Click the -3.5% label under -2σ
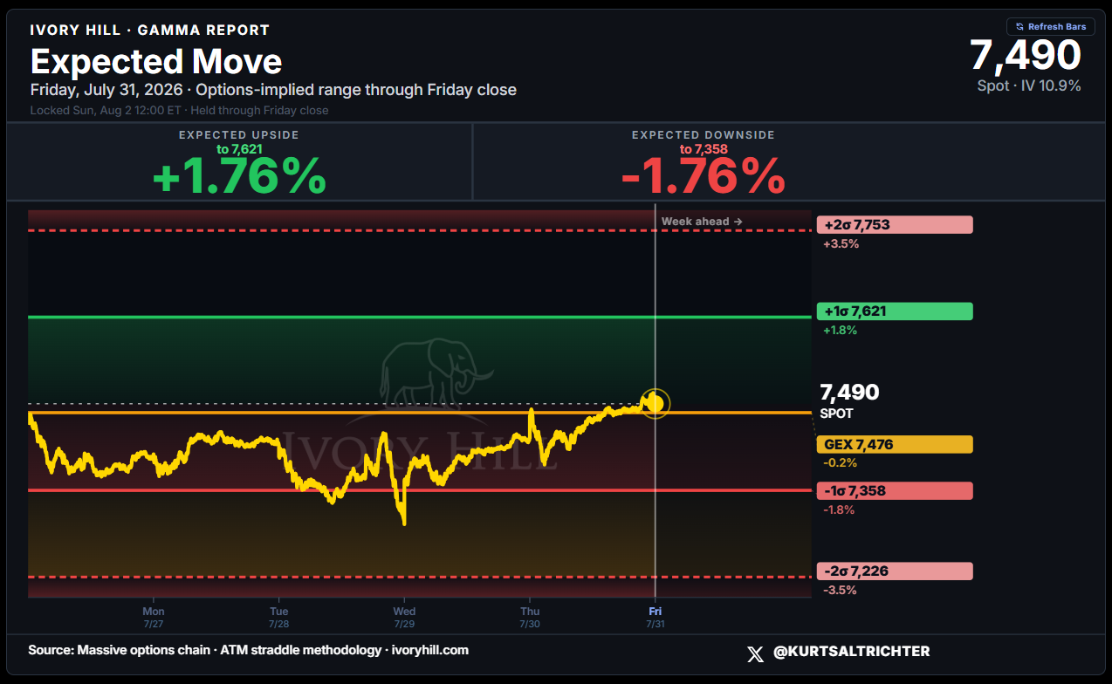The height and width of the screenshot is (684, 1112). (x=840, y=591)
